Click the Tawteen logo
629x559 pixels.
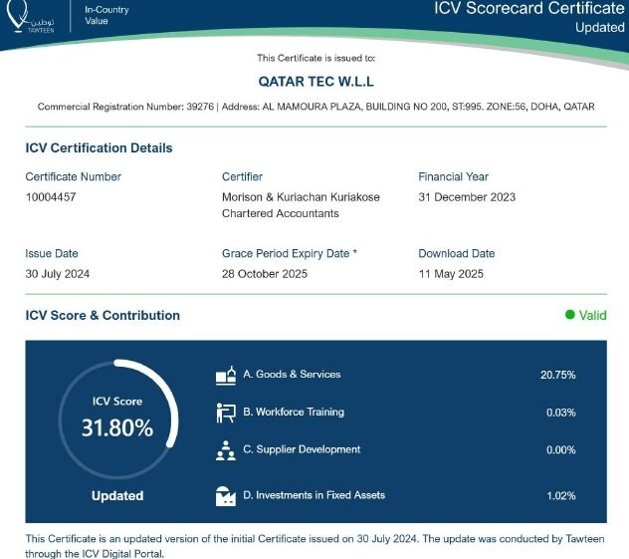(x=30, y=16)
